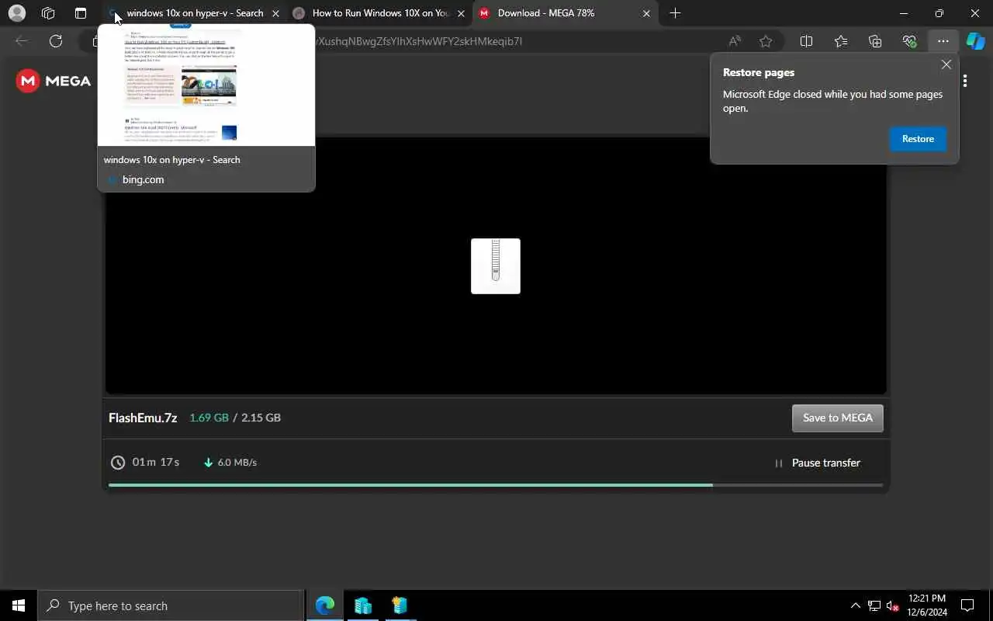Click the Bing search tab preview thumbnail
The image size is (993, 621).
206,85
